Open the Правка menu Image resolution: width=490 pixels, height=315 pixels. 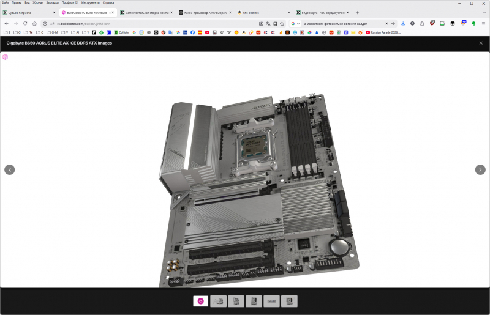tap(17, 2)
